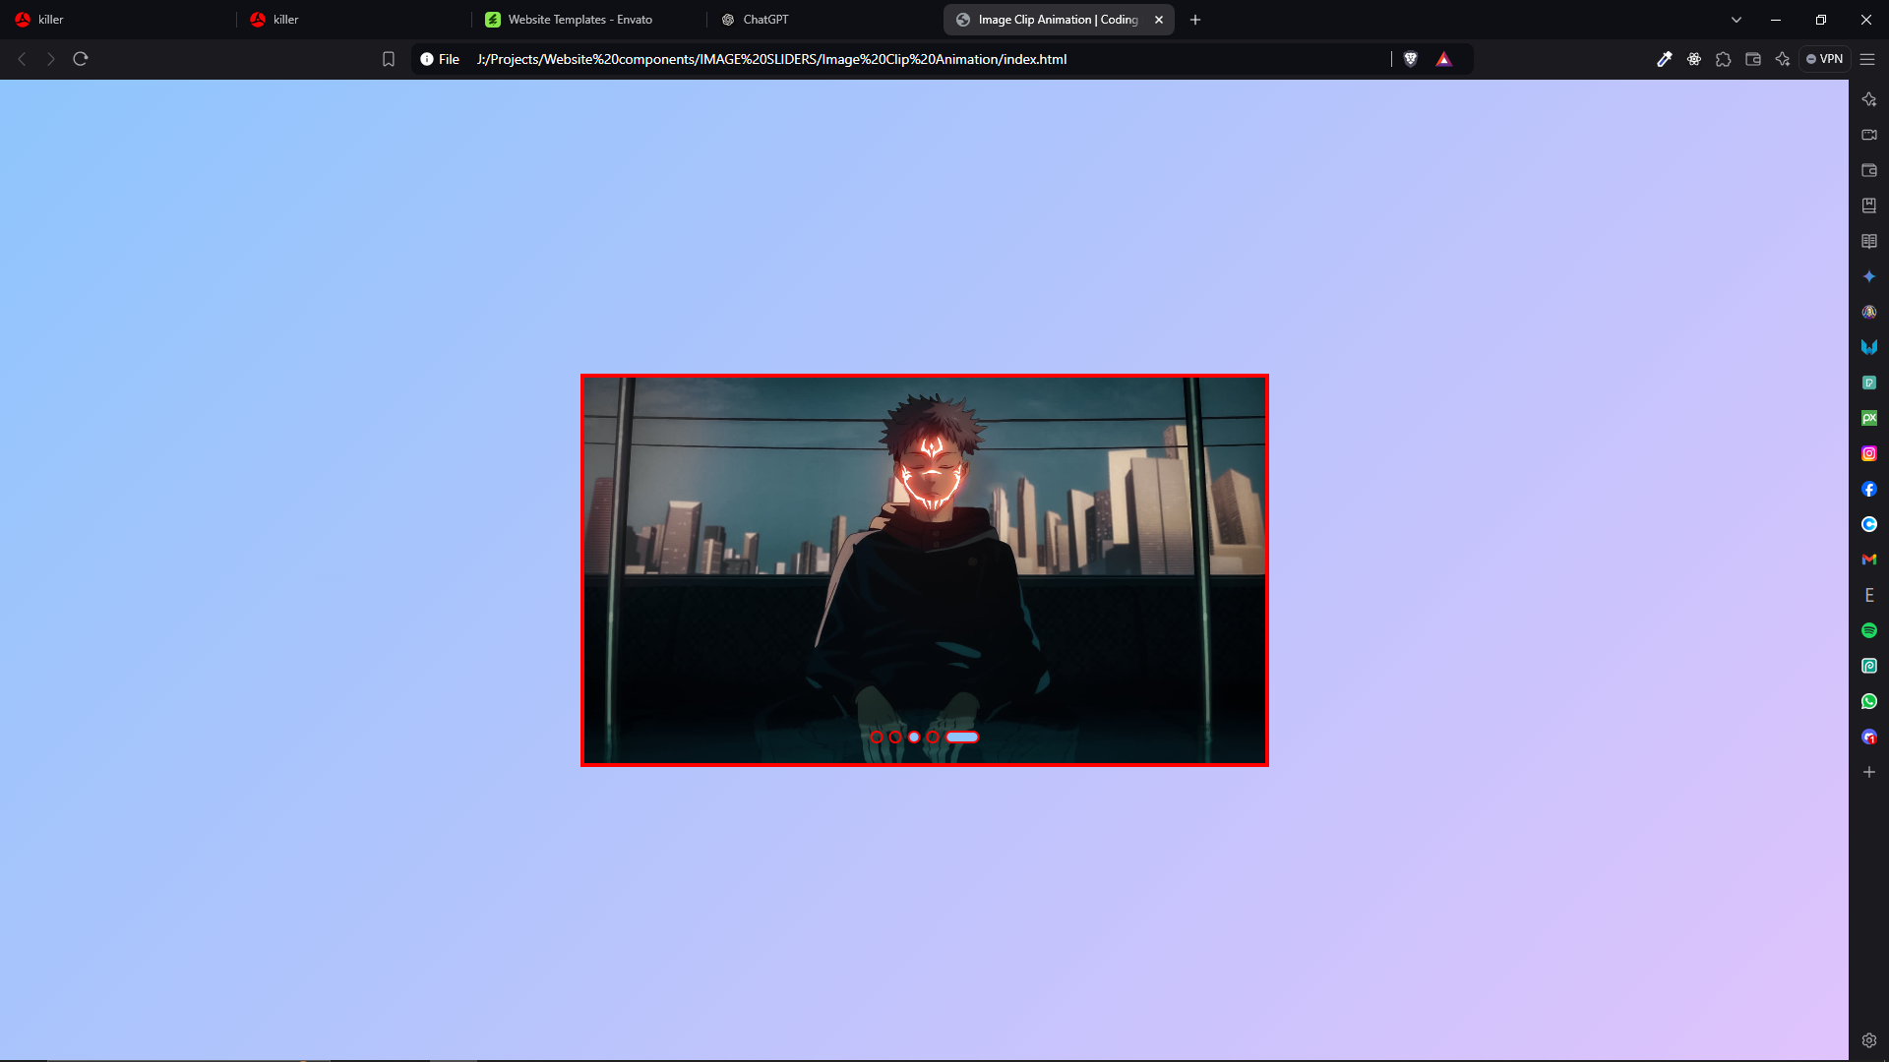1889x1062 pixels.
Task: Select the third filled slider dot
Action: 914,737
